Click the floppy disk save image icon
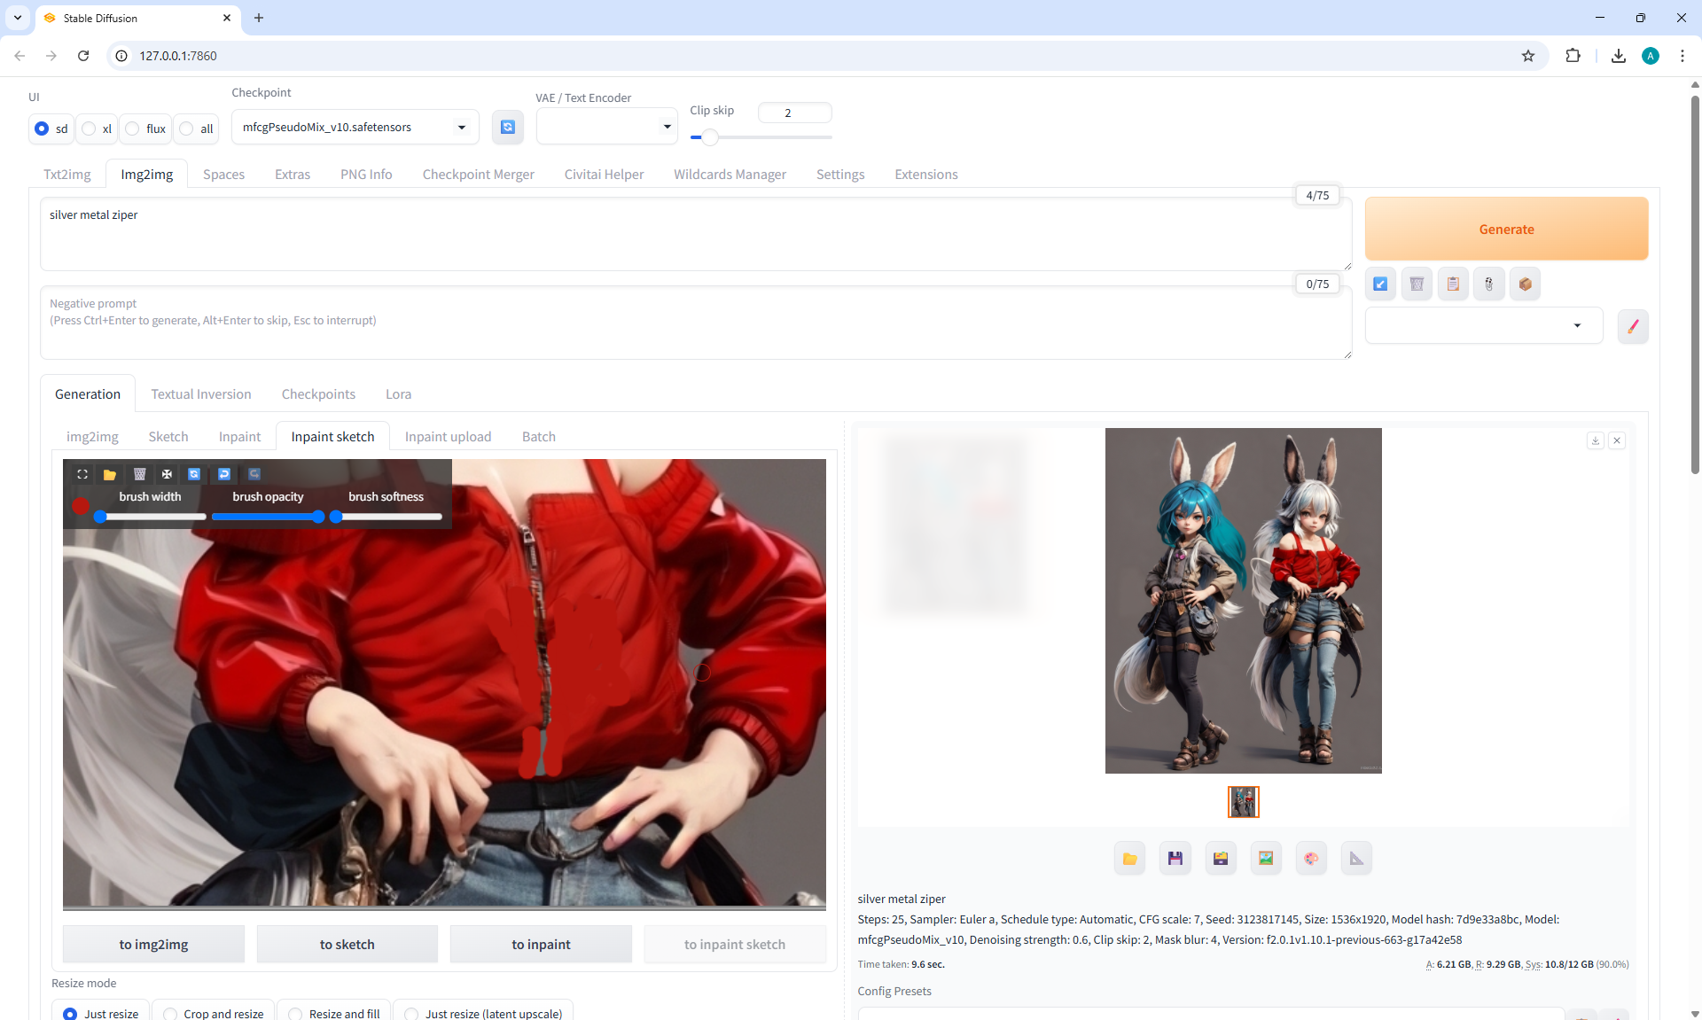1702x1020 pixels. click(1175, 858)
